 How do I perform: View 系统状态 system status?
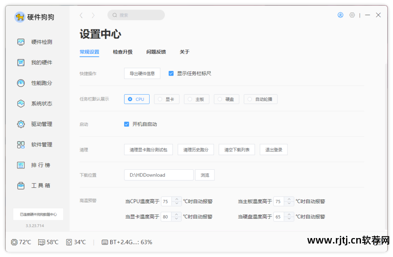41,103
